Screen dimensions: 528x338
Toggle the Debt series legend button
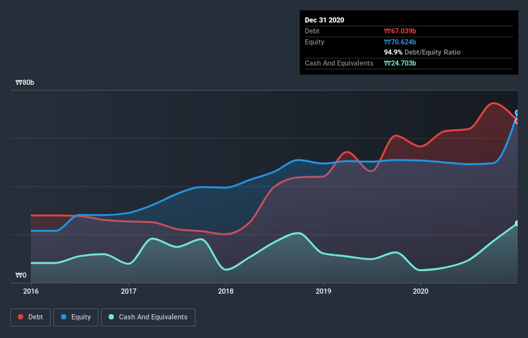coord(30,317)
